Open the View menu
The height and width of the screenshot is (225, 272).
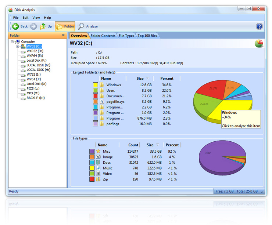(36, 18)
